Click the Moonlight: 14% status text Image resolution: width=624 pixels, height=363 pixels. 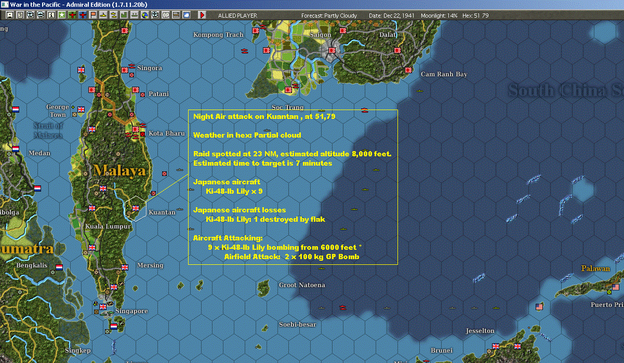point(439,16)
